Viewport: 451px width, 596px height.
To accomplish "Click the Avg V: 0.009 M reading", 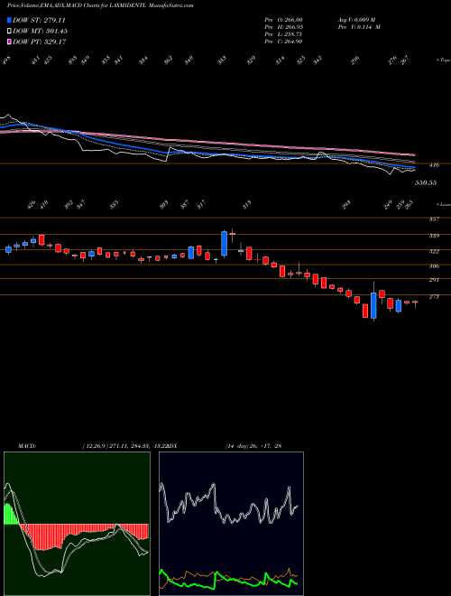I will [355, 20].
